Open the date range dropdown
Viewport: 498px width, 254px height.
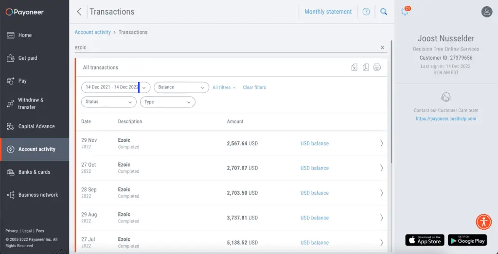pos(116,87)
